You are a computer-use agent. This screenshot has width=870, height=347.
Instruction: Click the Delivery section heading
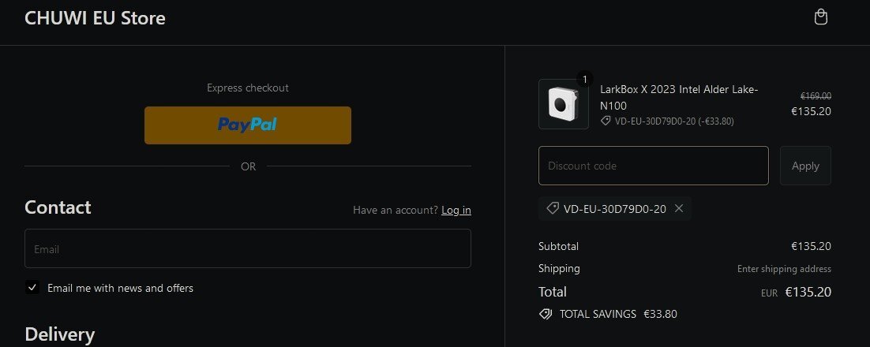point(60,334)
